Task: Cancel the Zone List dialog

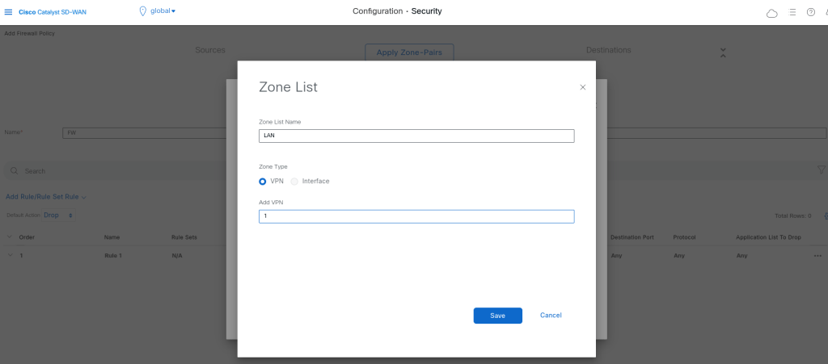Action: point(551,316)
